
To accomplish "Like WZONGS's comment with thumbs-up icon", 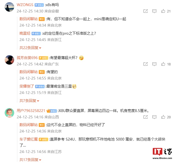I will tap(163, 11).
